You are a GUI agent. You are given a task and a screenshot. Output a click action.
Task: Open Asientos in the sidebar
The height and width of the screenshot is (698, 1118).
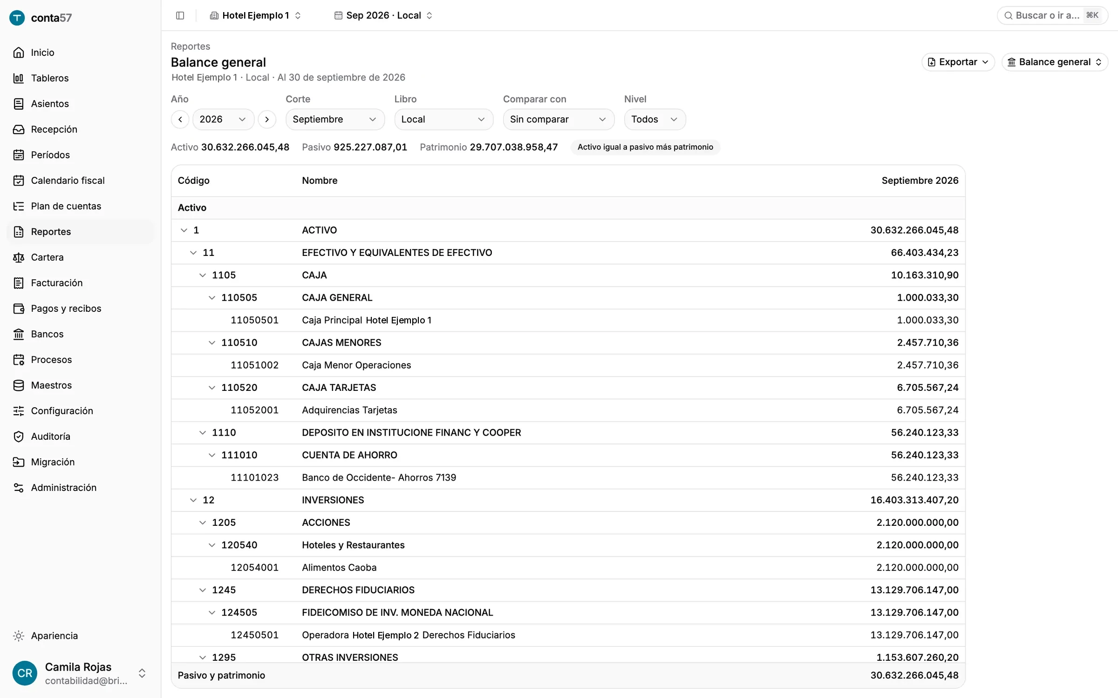point(80,104)
